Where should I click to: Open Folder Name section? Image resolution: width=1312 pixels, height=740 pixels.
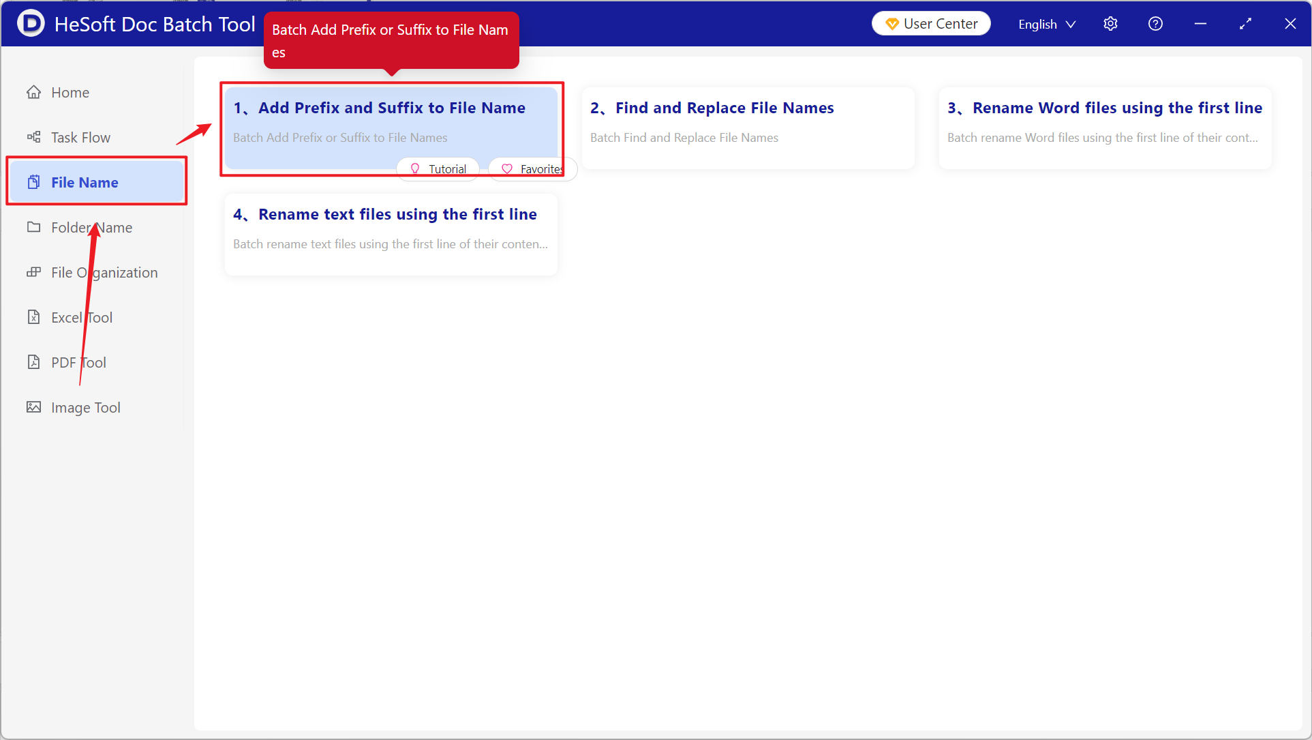click(96, 227)
